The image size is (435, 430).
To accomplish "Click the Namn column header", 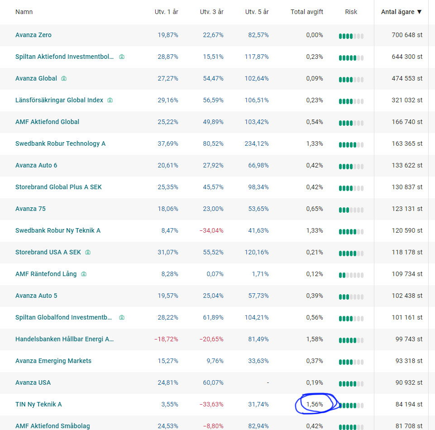I will point(24,12).
